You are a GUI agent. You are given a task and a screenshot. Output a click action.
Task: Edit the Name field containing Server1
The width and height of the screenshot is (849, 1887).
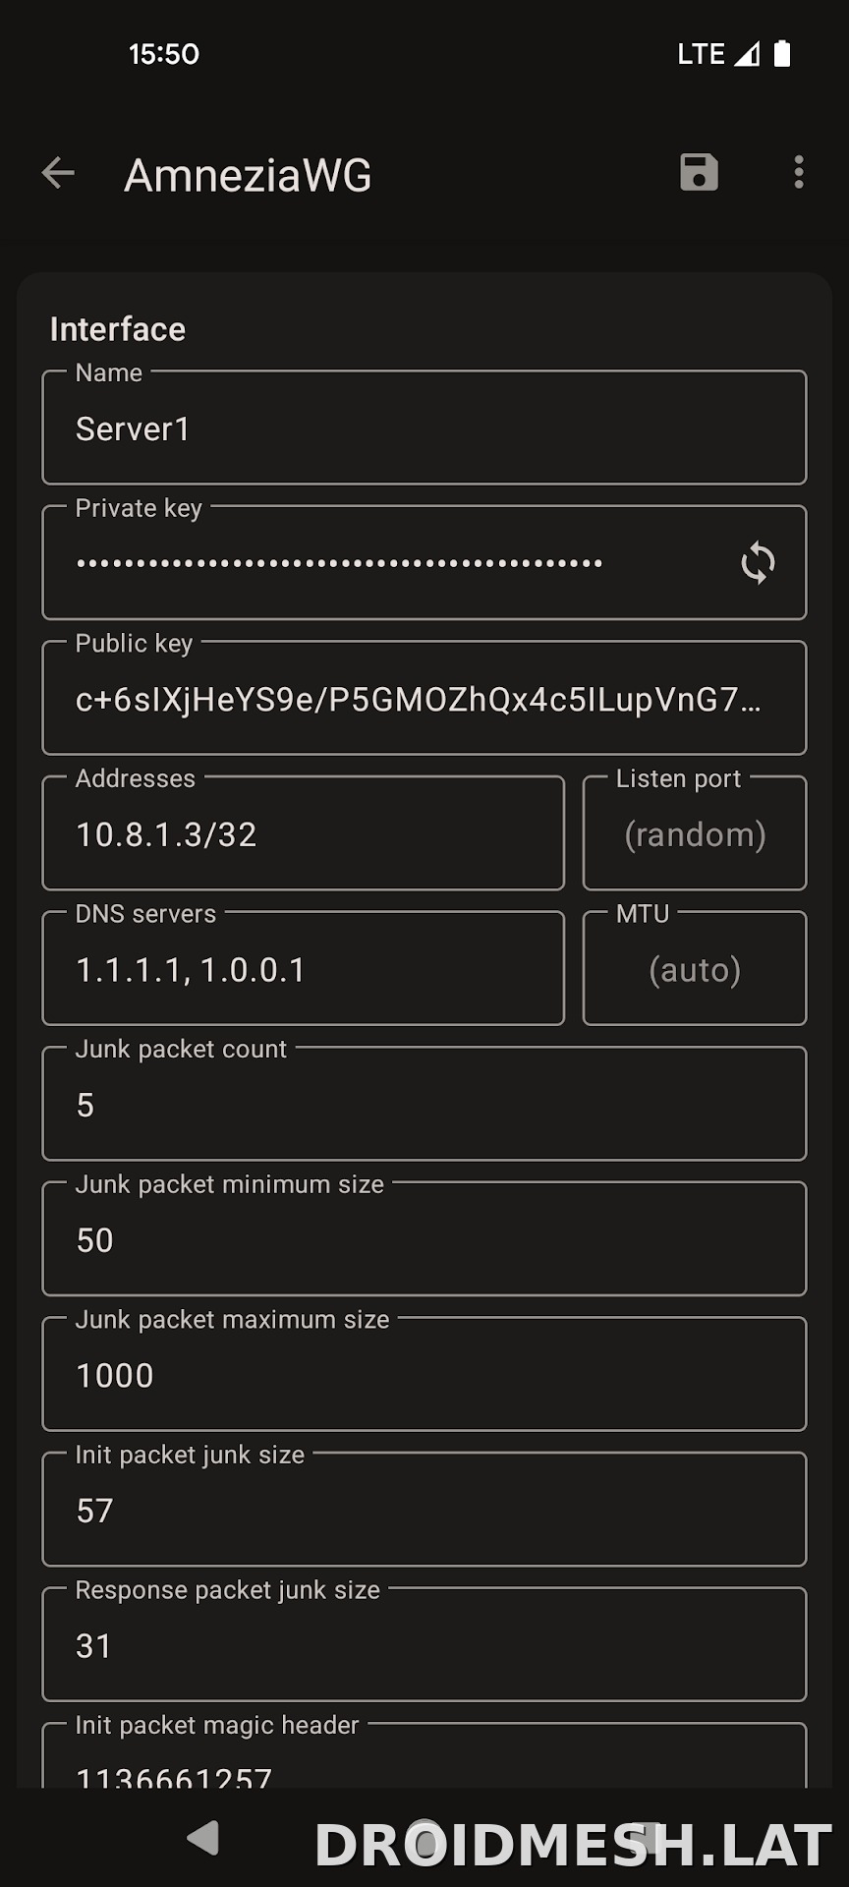pos(424,428)
